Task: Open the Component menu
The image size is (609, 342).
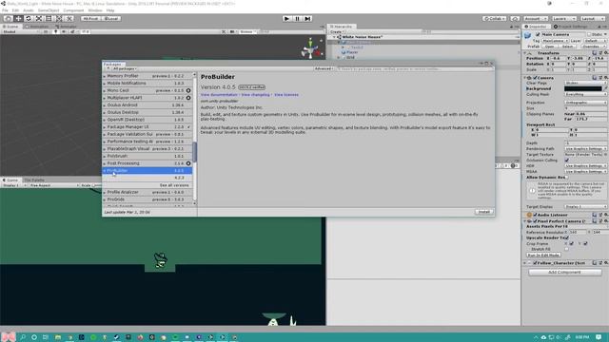Action: point(73,10)
